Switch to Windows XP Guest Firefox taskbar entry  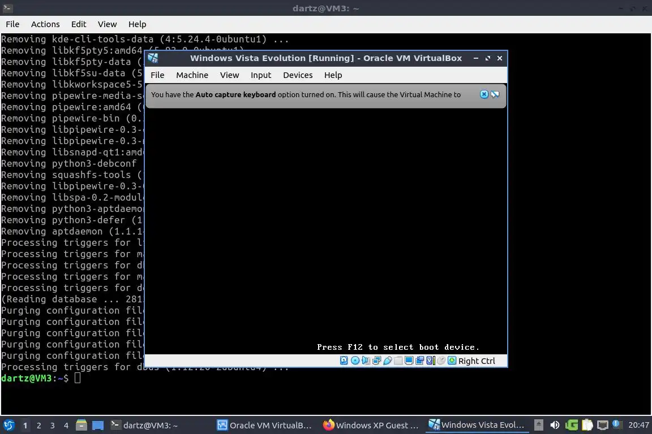[x=371, y=426]
